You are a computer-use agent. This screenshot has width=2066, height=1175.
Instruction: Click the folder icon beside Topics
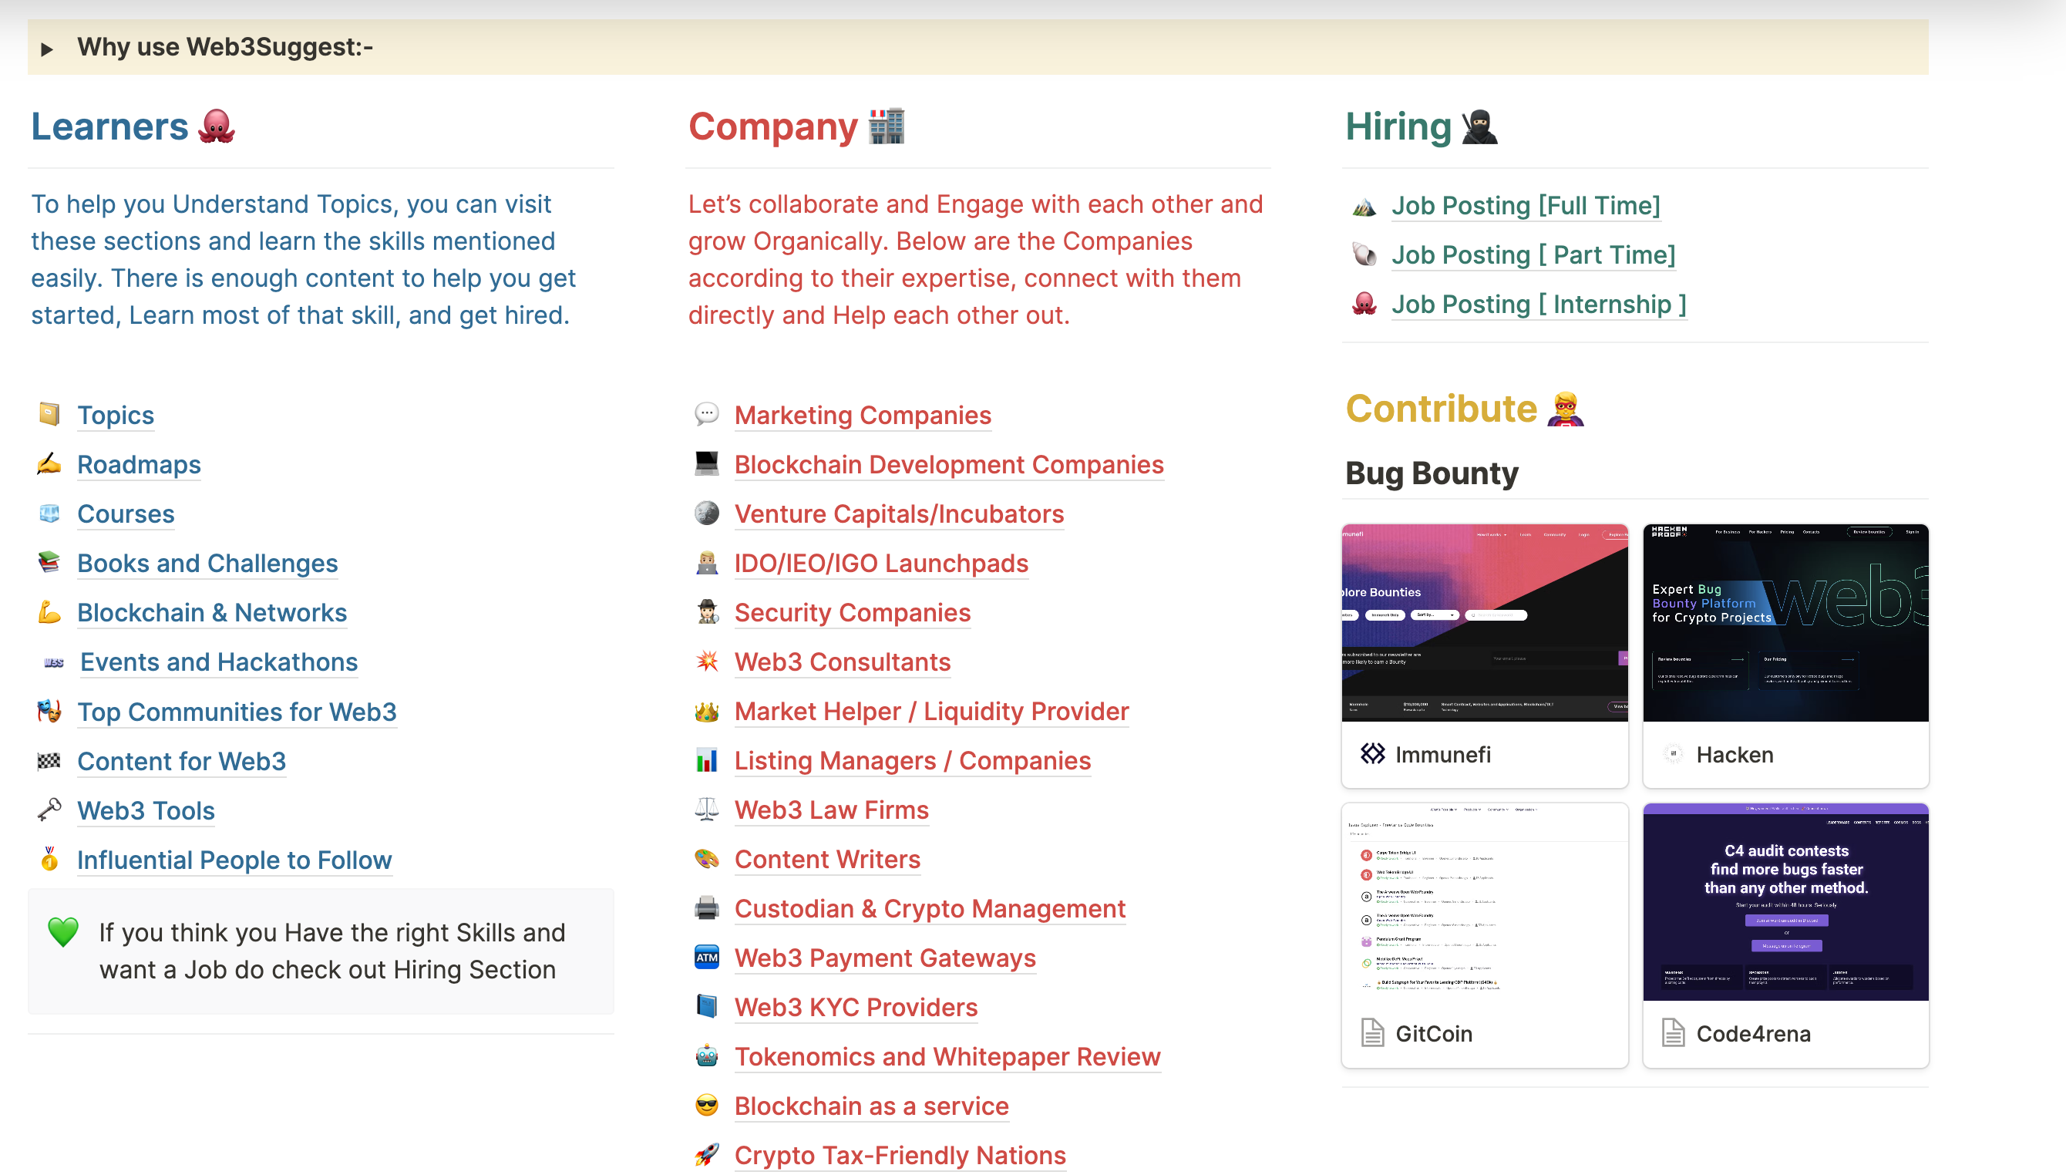click(x=49, y=414)
